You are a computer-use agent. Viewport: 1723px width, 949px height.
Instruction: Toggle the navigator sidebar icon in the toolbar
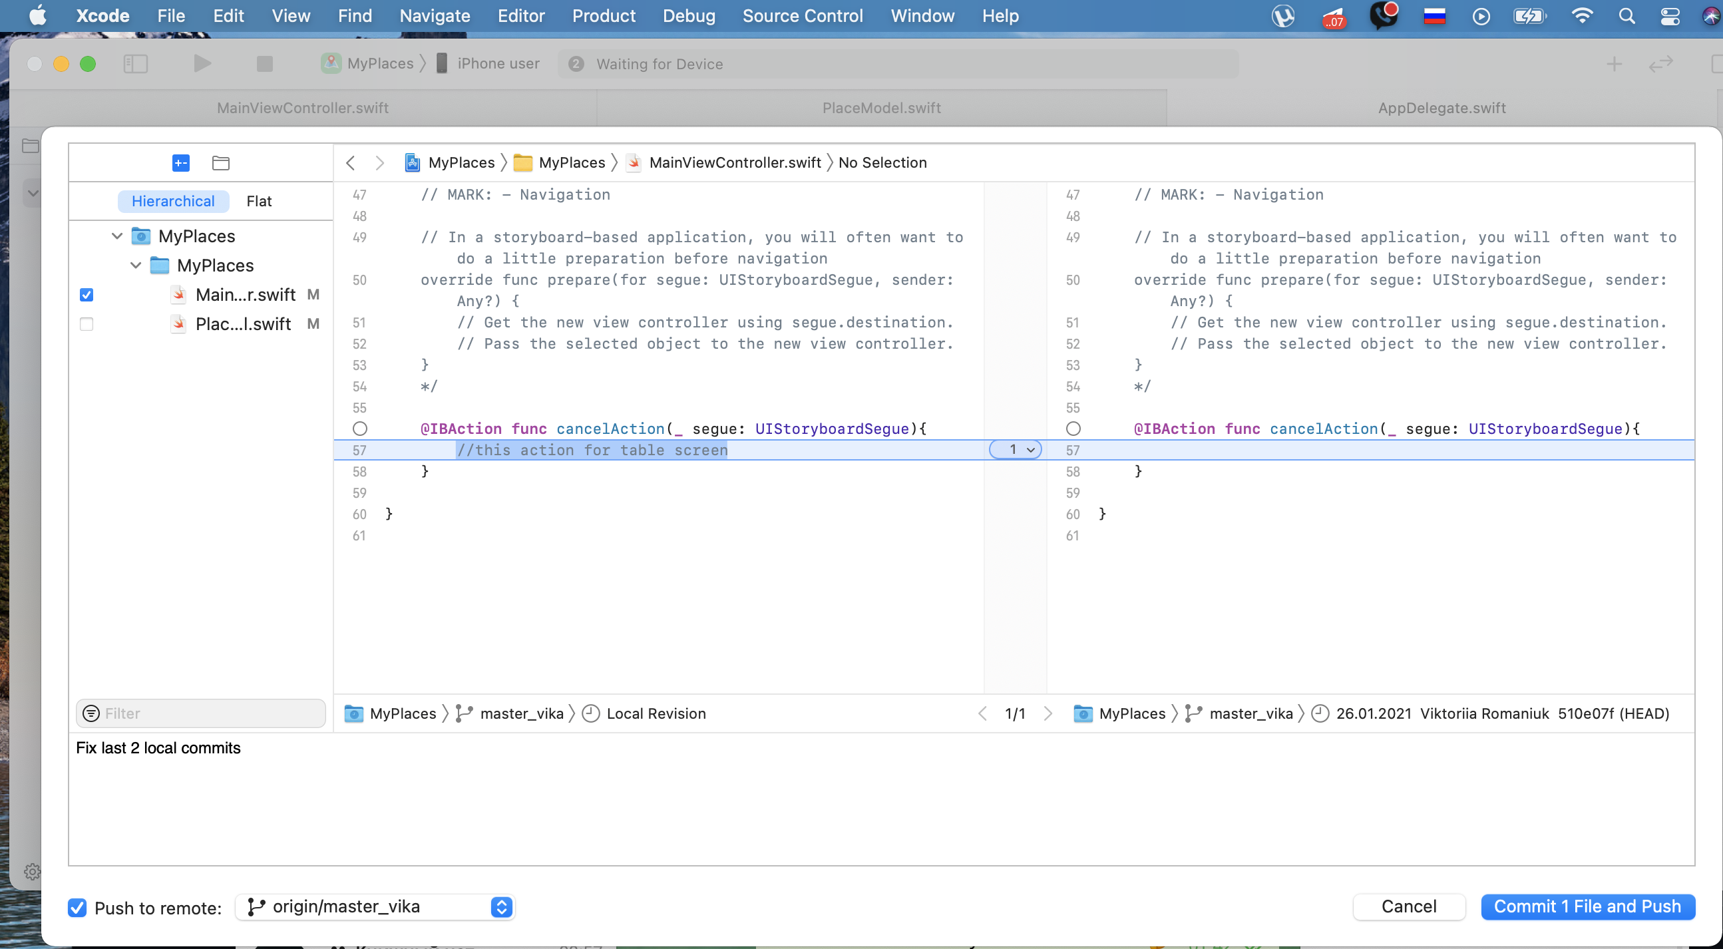pos(136,63)
